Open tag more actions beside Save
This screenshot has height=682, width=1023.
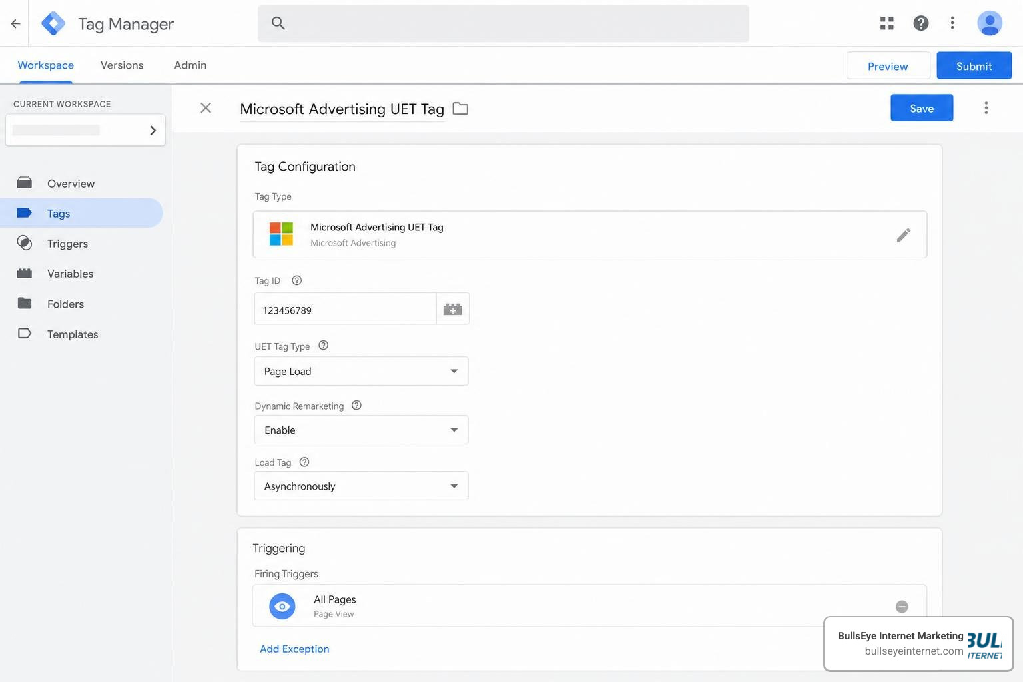[986, 108]
